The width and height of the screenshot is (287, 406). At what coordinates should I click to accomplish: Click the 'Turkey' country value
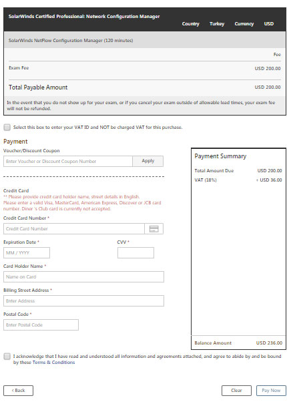pos(217,24)
